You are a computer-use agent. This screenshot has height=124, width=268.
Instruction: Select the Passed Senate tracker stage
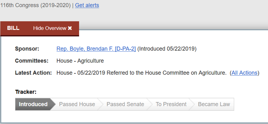(125, 104)
